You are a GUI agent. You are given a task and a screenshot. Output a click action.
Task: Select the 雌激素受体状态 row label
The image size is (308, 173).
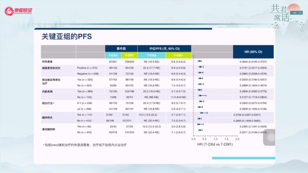point(51,68)
